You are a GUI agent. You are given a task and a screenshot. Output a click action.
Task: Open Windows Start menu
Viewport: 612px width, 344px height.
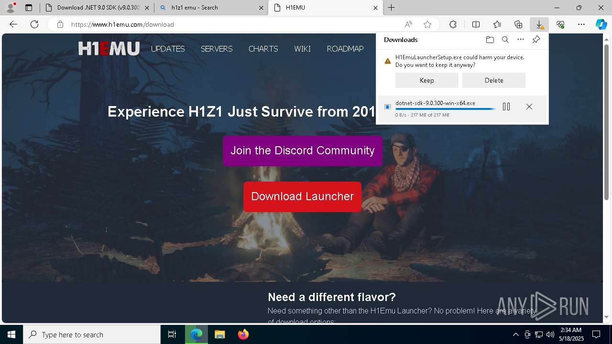pyautogui.click(x=11, y=334)
